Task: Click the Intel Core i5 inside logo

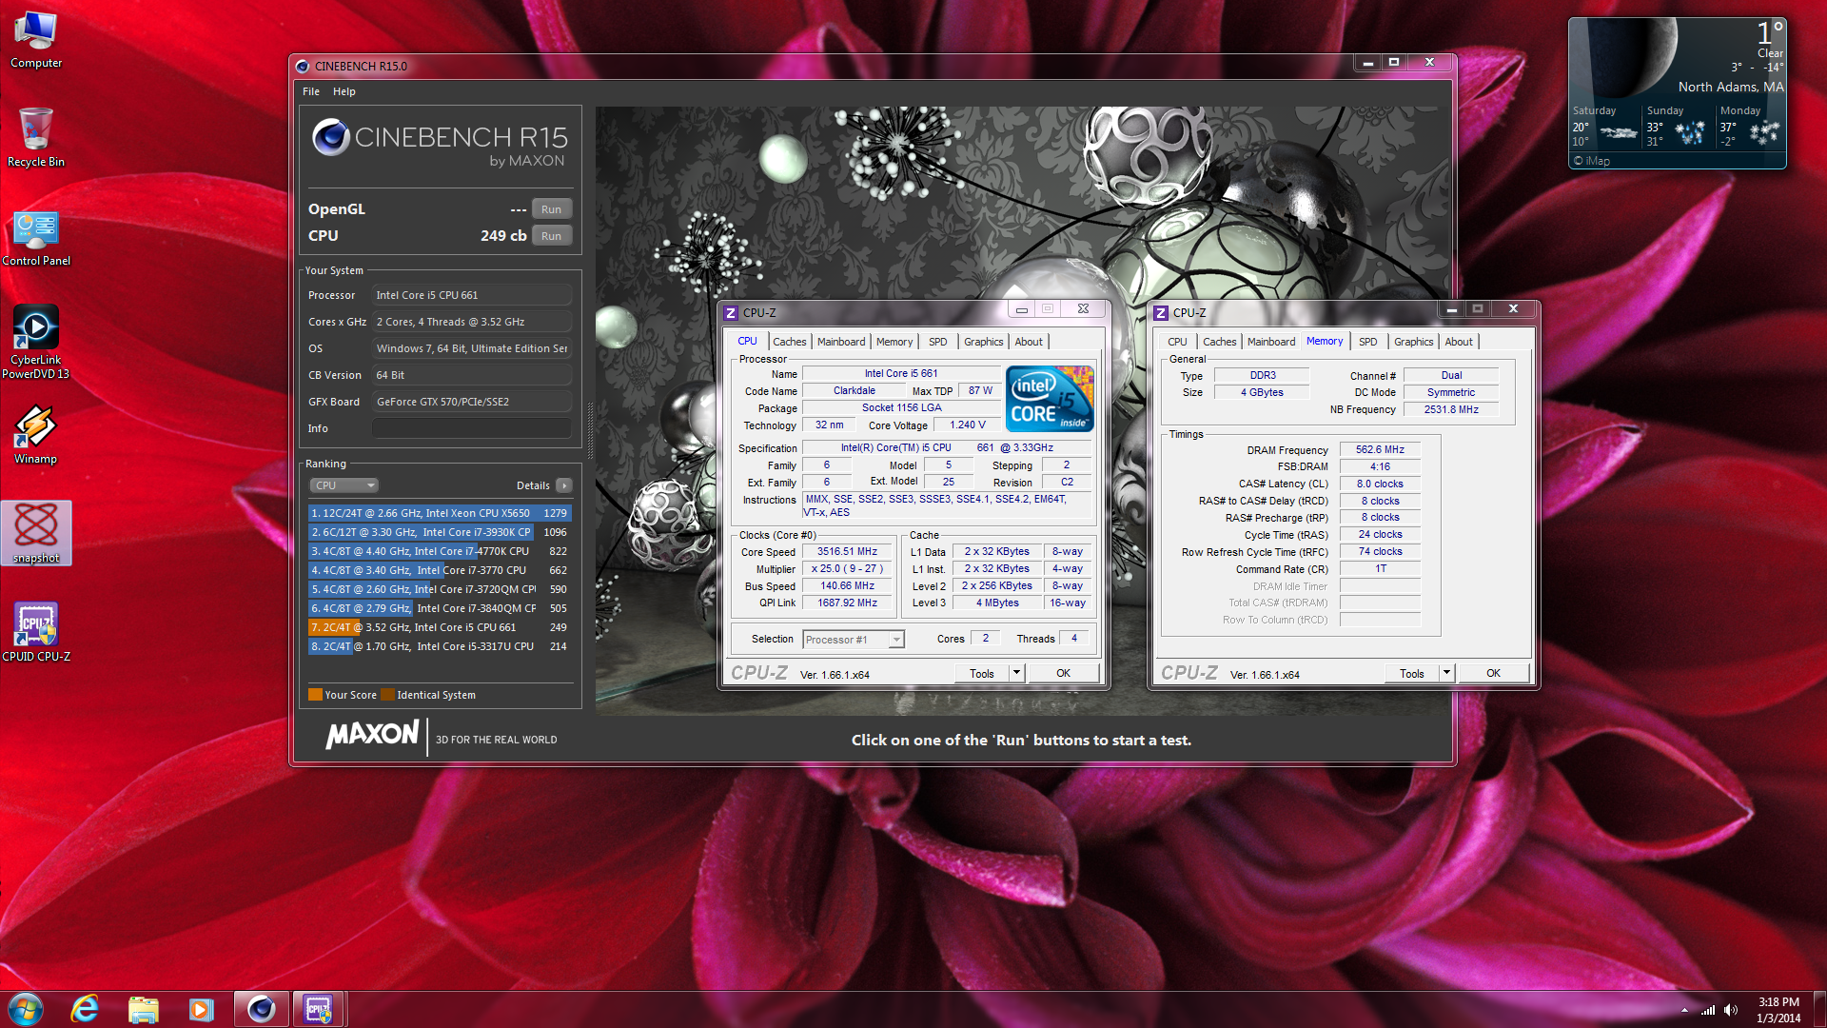Action: click(1050, 399)
